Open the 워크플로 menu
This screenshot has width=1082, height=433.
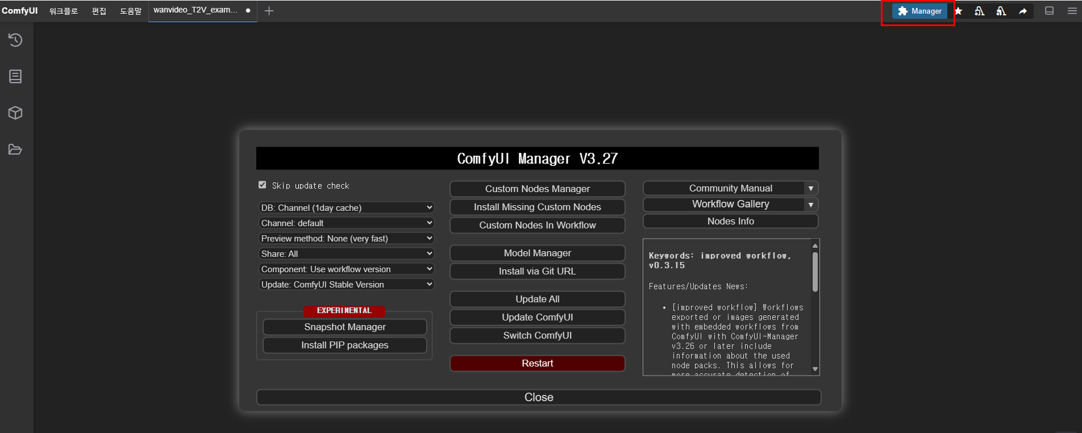coord(64,11)
